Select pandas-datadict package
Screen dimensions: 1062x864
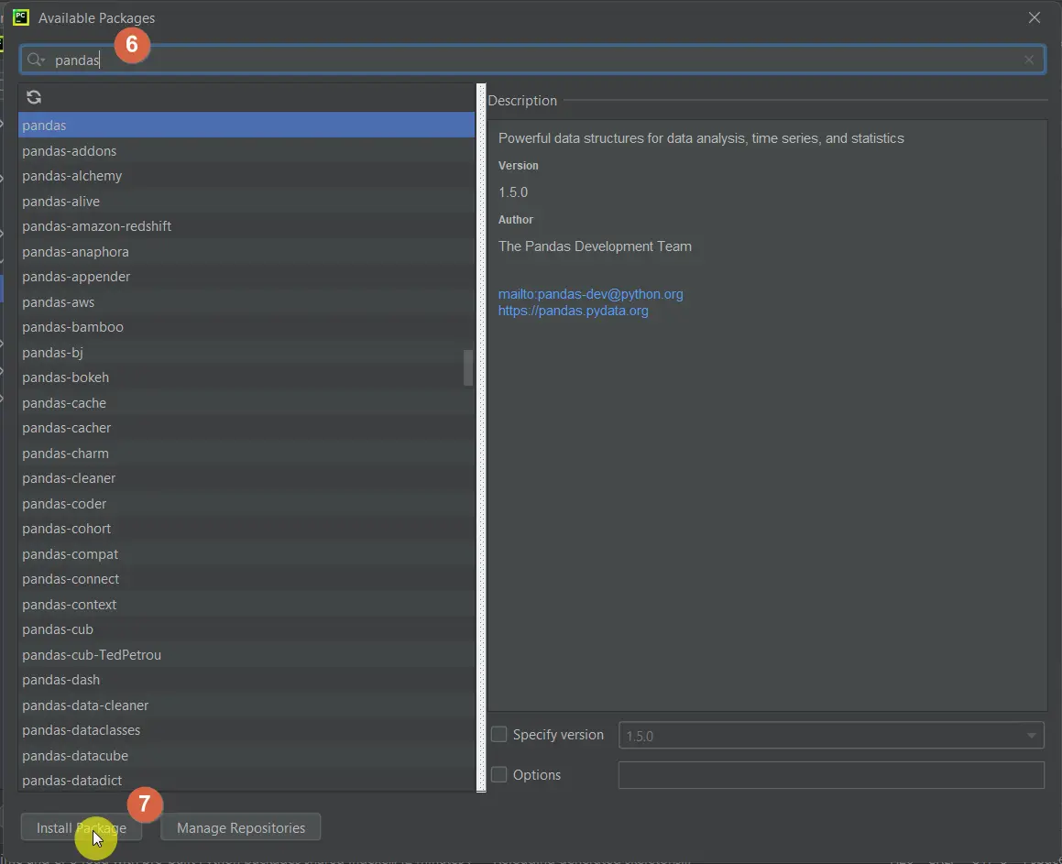point(246,780)
